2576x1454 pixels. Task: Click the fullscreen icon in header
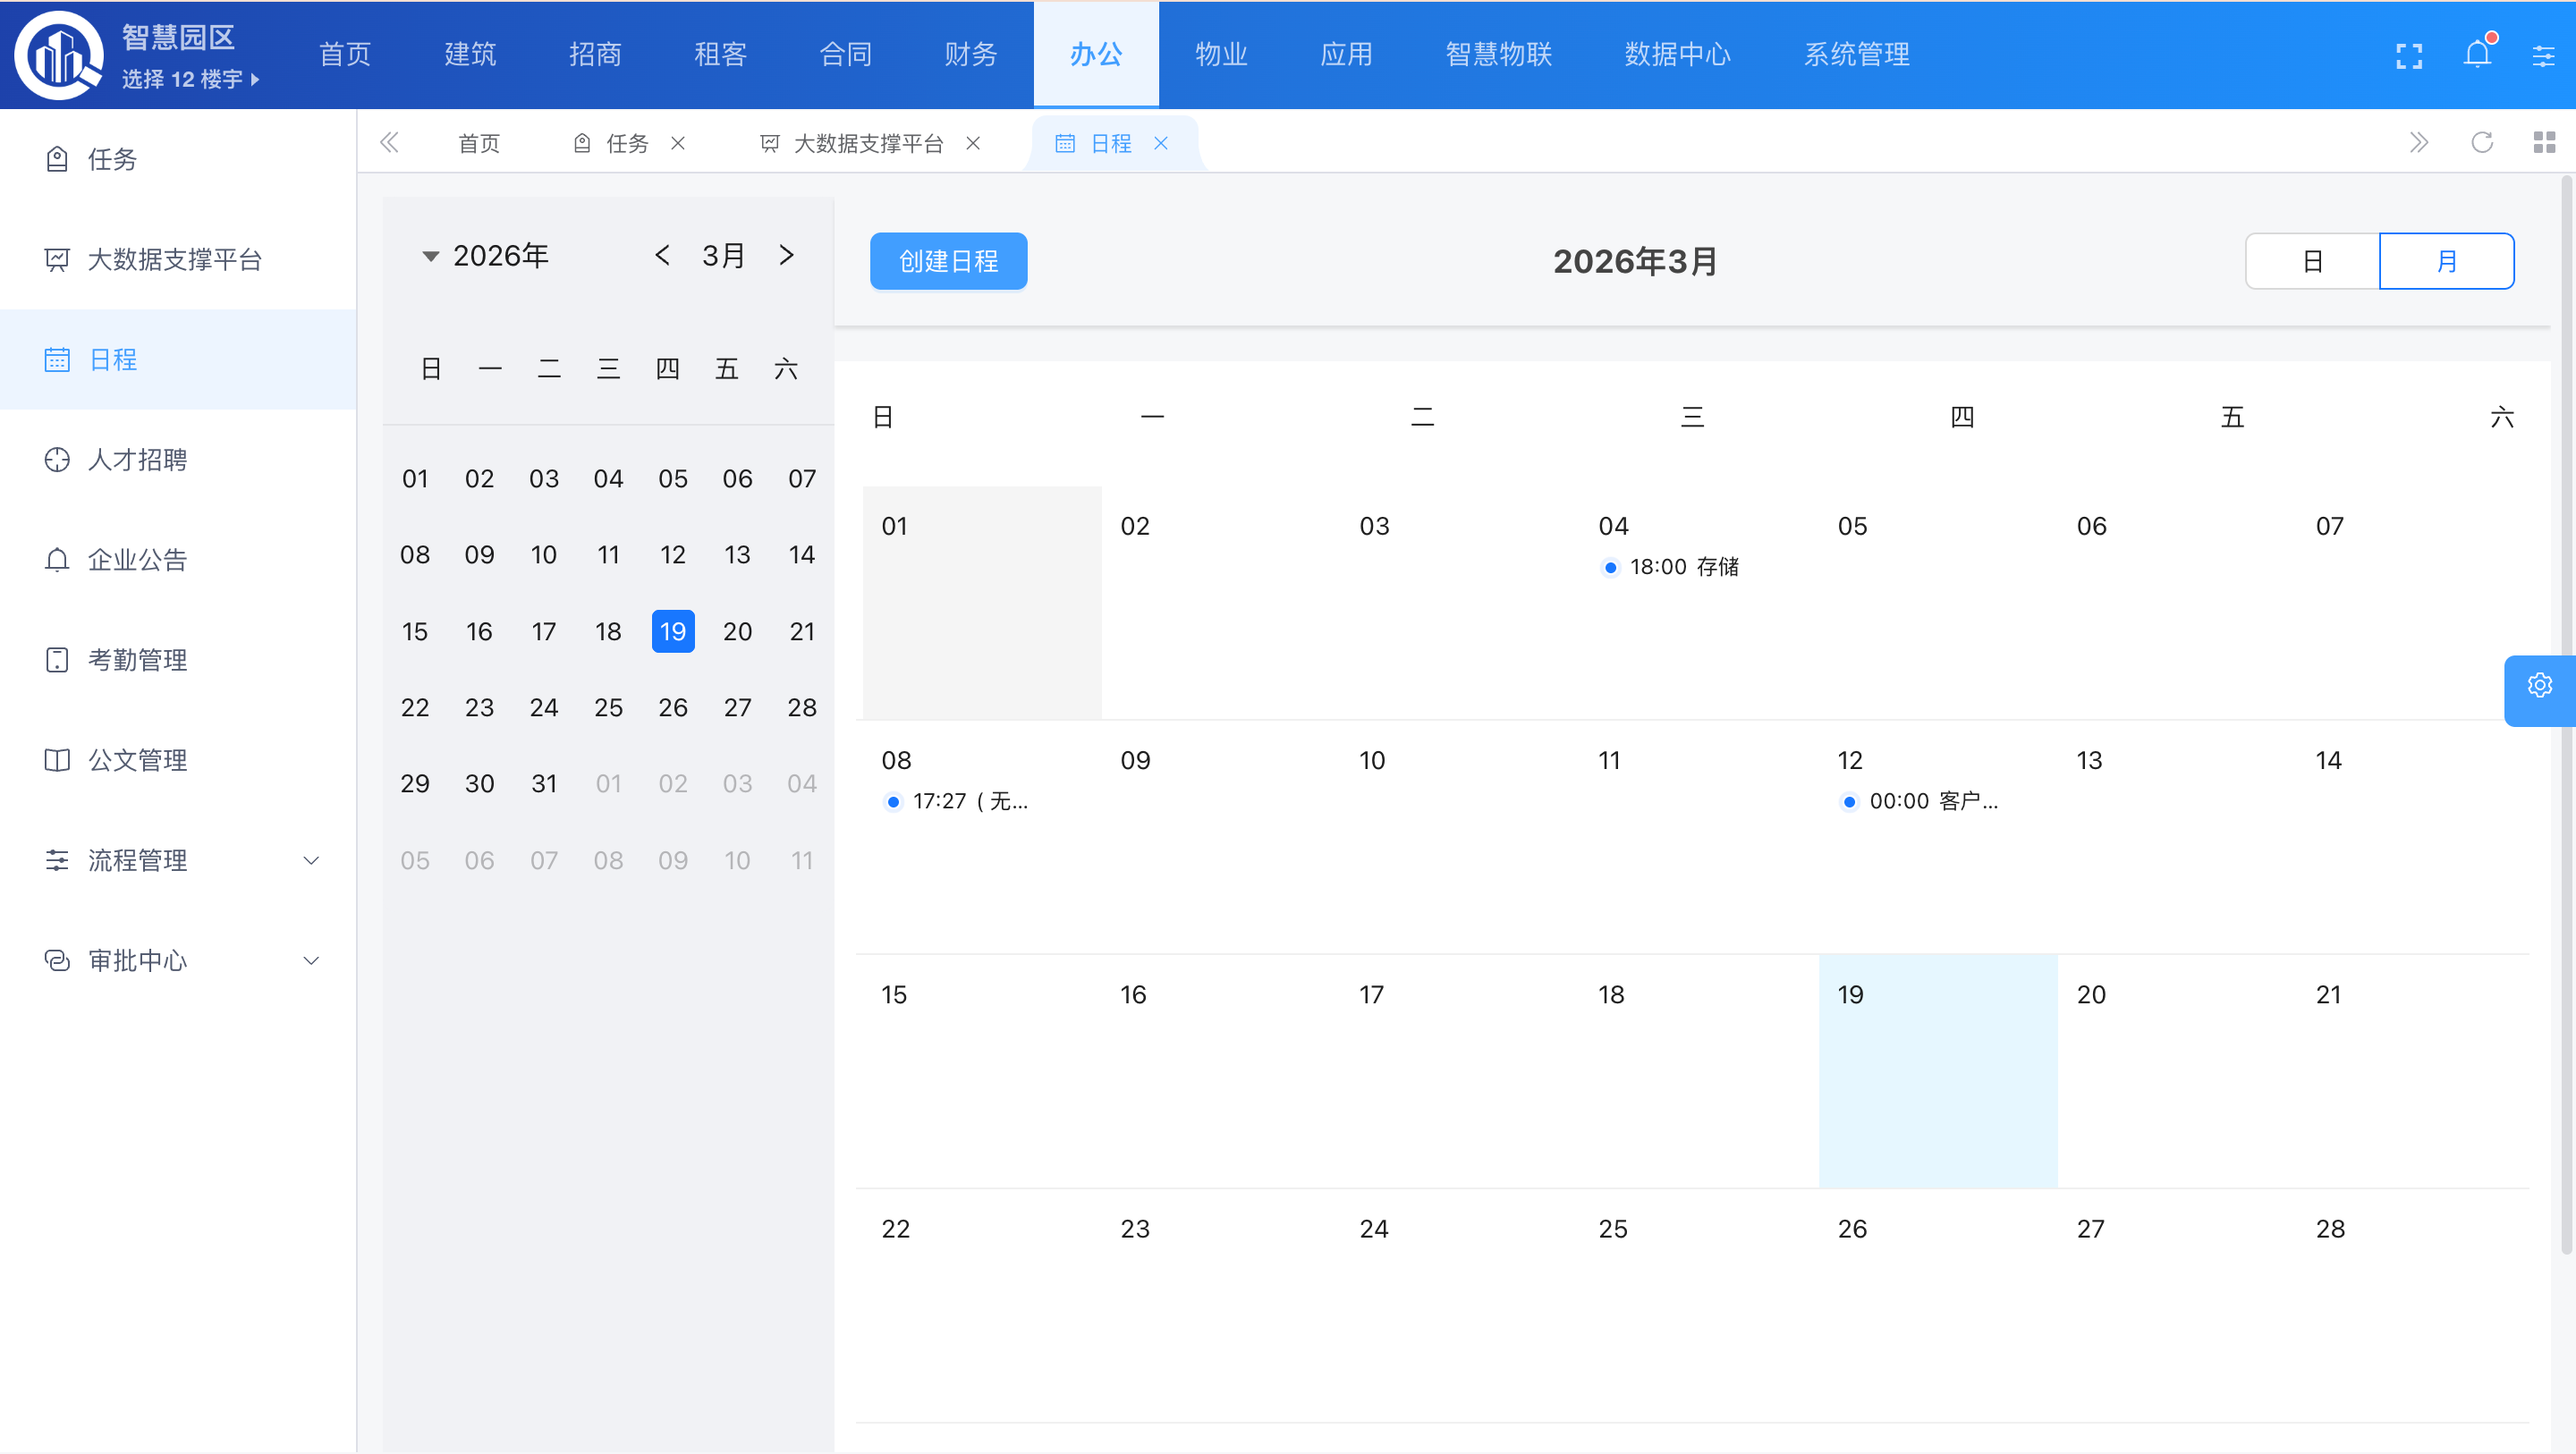pyautogui.click(x=2409, y=55)
